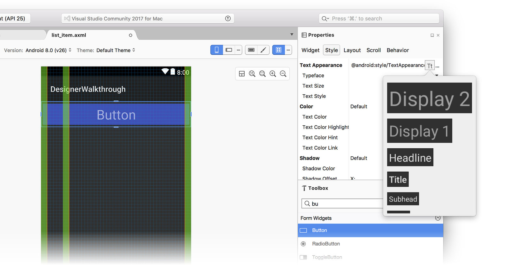
Task: Open theme editor paintbrush icon
Action: [x=263, y=50]
